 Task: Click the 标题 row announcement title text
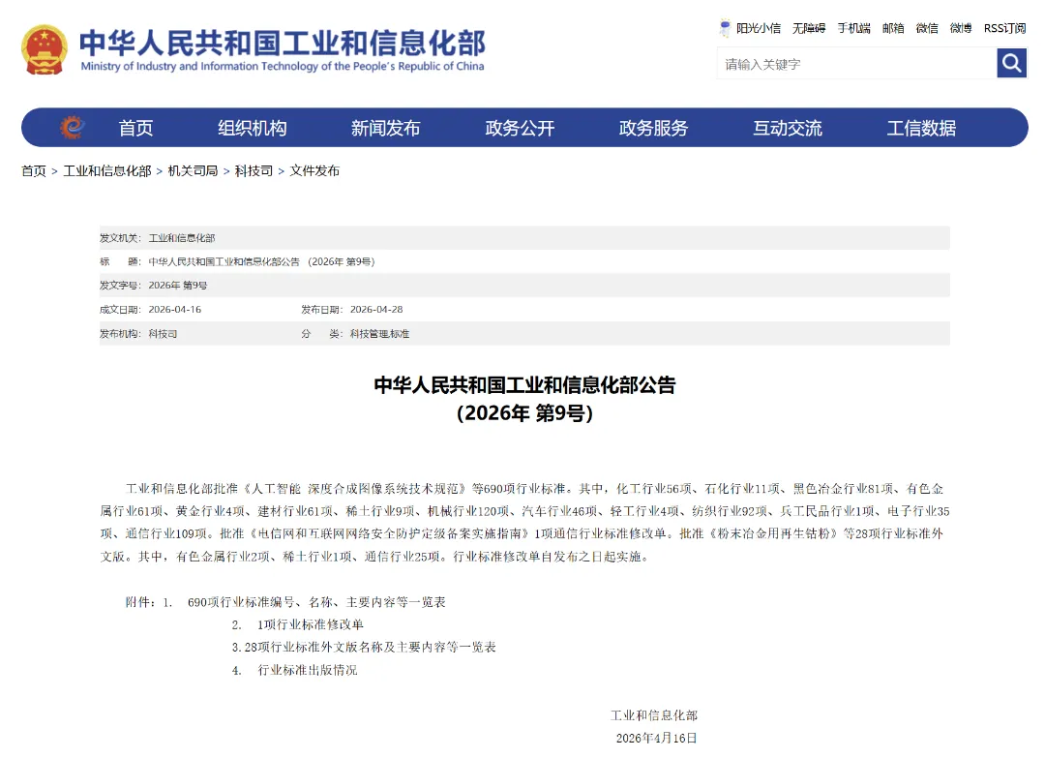(261, 262)
